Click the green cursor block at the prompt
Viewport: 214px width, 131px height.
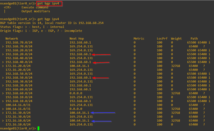[38, 128]
